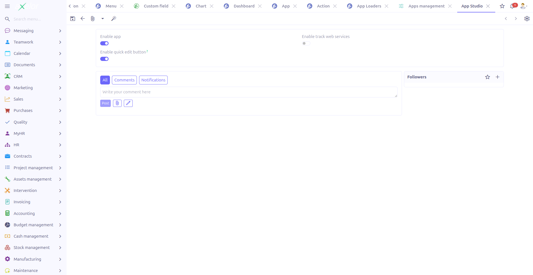Add a follower with plus icon
533x275 pixels.
click(497, 77)
